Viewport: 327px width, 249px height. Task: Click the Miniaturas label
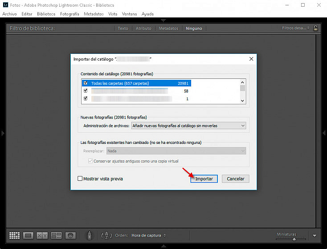(x=286, y=234)
